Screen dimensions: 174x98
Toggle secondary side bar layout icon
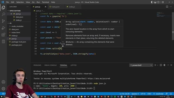[x=158, y=2]
